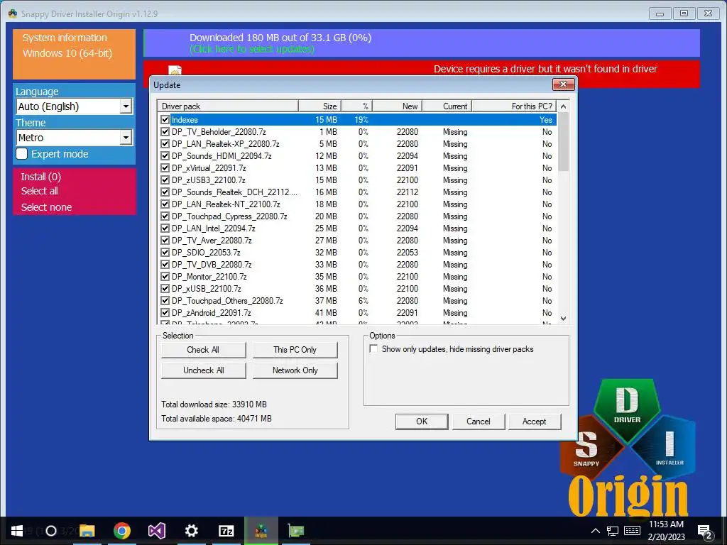727x545 pixels.
Task: Switch to Snappy Driver Installer taskbar icon
Action: 261,531
